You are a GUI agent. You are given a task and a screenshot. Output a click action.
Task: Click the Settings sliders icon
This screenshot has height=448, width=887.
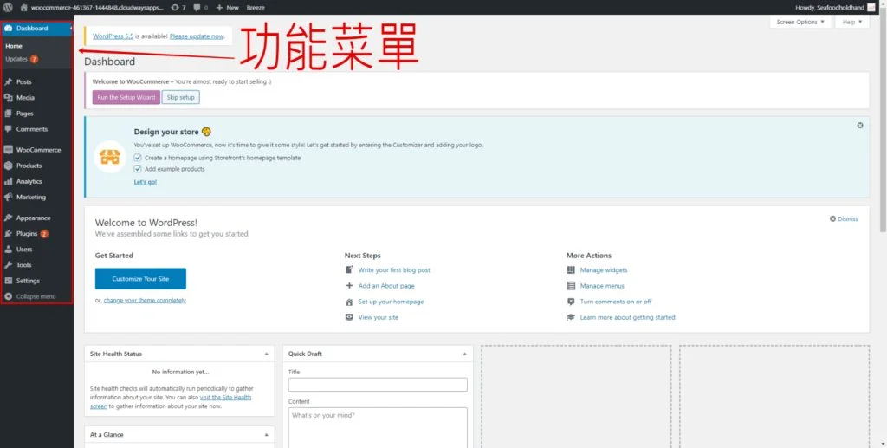[9, 281]
